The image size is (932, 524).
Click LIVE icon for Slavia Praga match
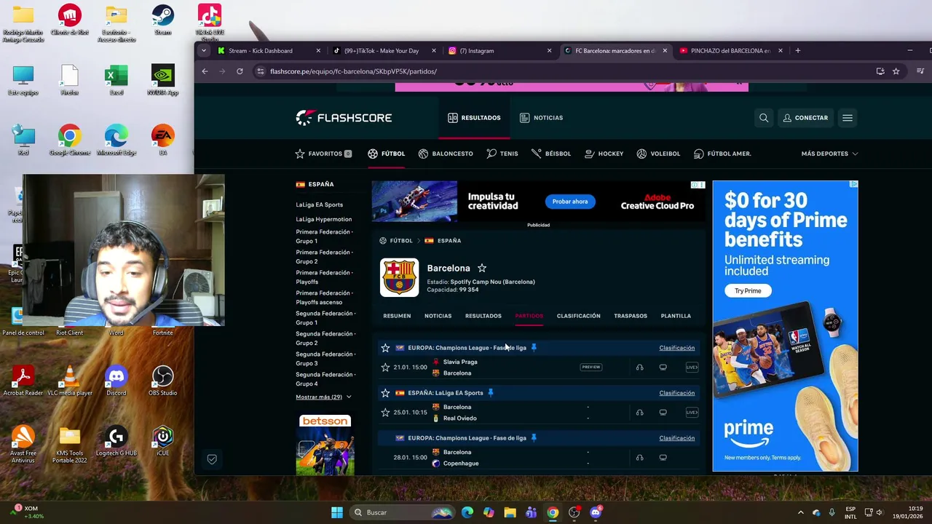(x=692, y=368)
